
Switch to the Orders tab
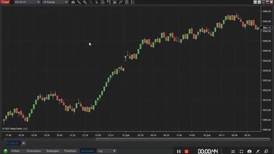click(15, 151)
